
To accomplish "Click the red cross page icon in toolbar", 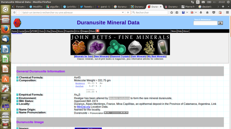I will click(x=192, y=13).
